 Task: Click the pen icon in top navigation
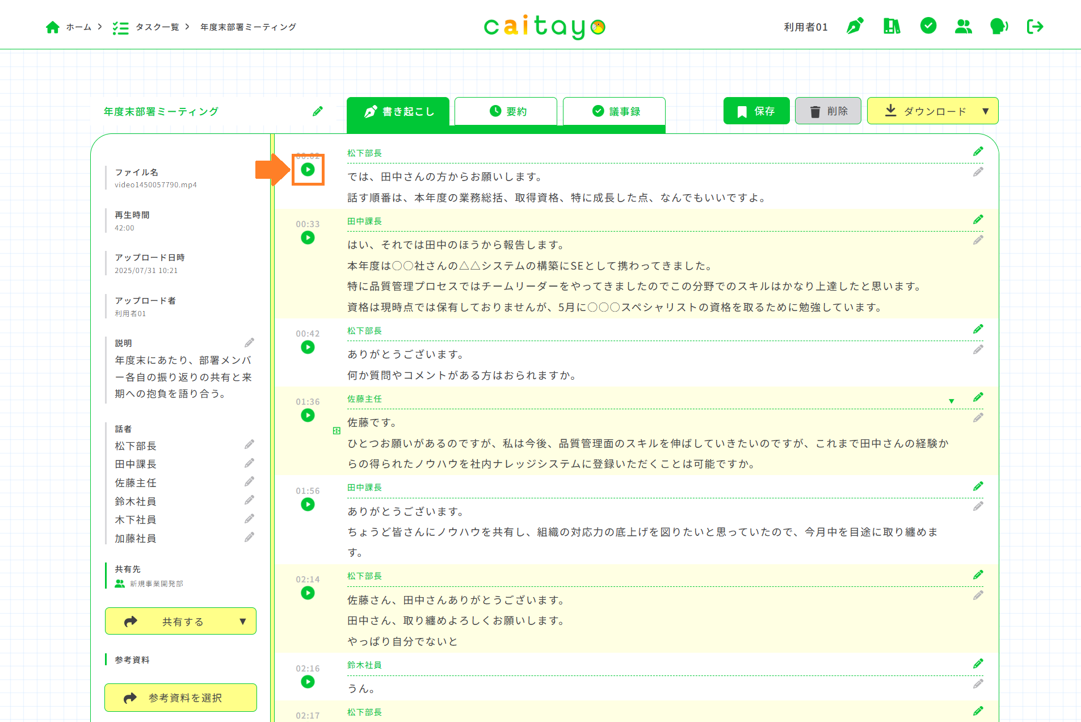(855, 26)
